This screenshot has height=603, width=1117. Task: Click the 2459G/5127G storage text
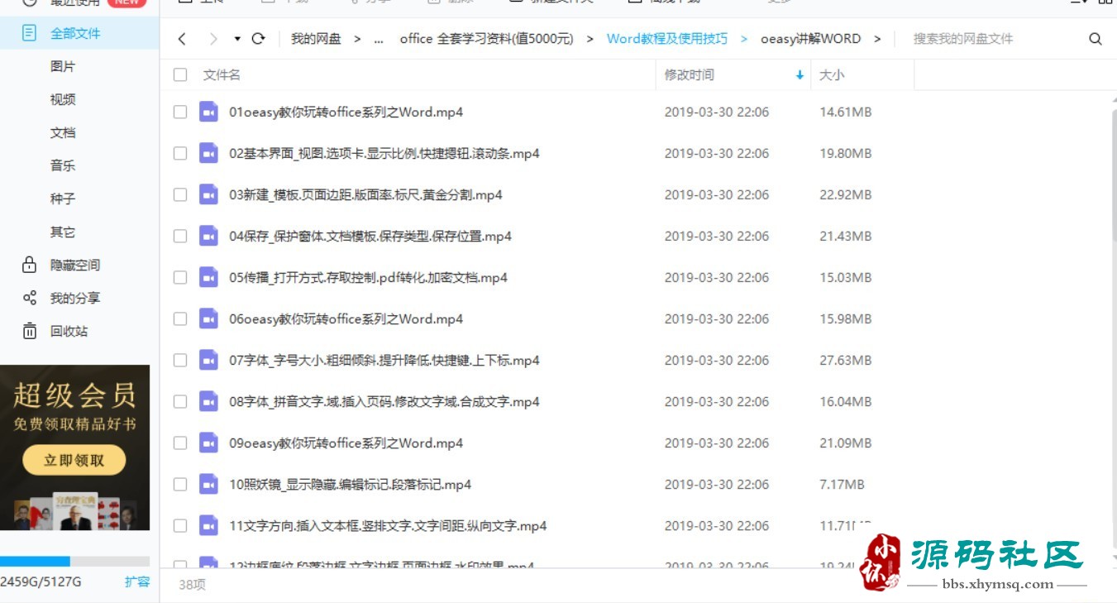tap(41, 581)
